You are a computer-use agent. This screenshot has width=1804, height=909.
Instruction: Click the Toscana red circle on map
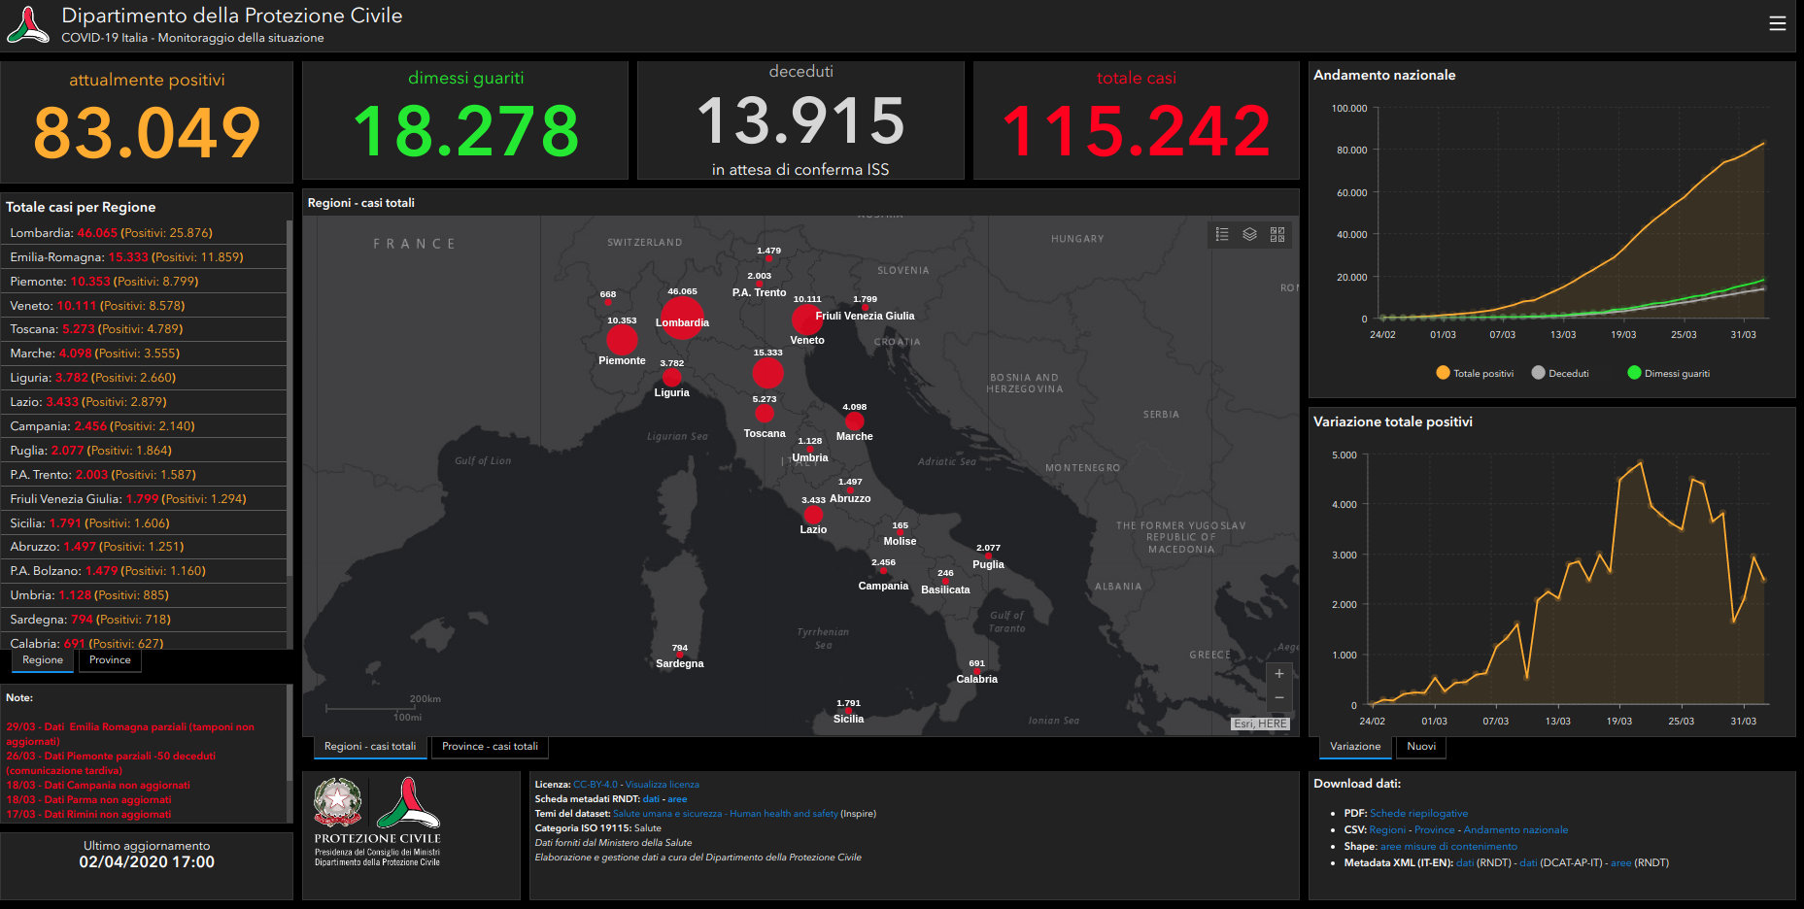[765, 414]
